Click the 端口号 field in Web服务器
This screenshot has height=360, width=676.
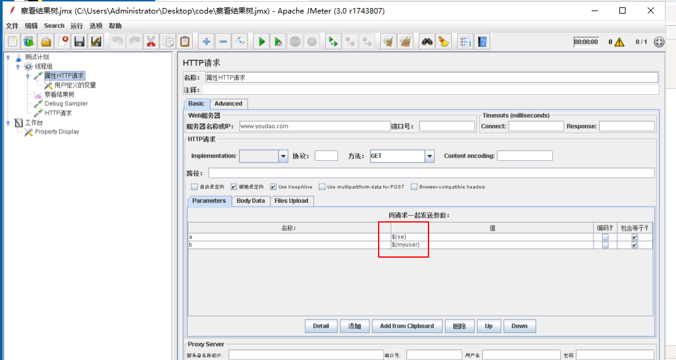[x=447, y=126]
